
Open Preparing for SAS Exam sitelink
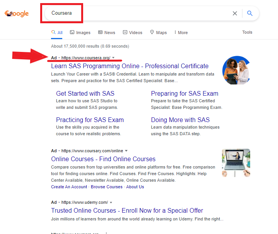184,93
